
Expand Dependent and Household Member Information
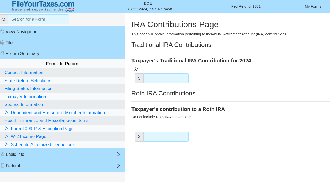click(x=6, y=112)
